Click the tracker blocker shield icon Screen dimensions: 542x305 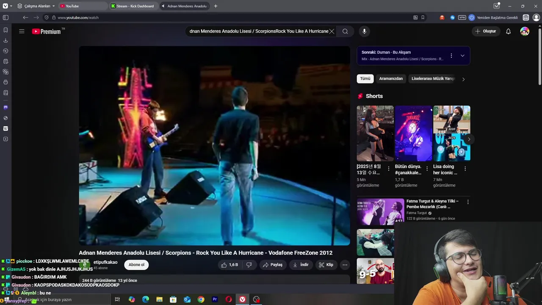pyautogui.click(x=47, y=17)
